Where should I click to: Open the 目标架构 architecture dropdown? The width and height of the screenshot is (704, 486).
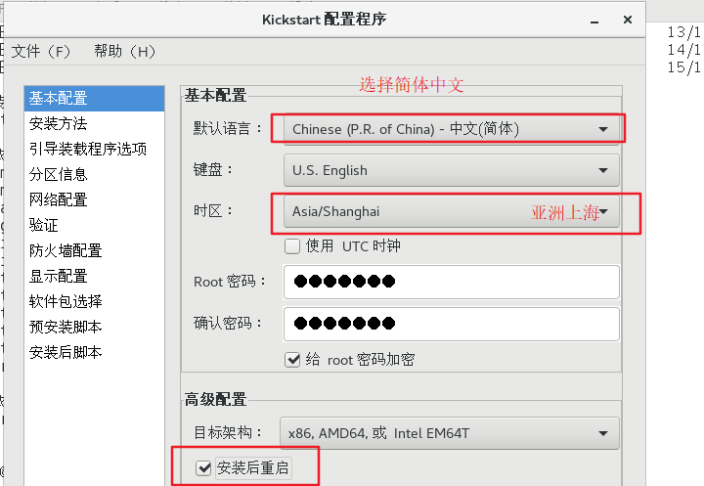click(x=450, y=433)
